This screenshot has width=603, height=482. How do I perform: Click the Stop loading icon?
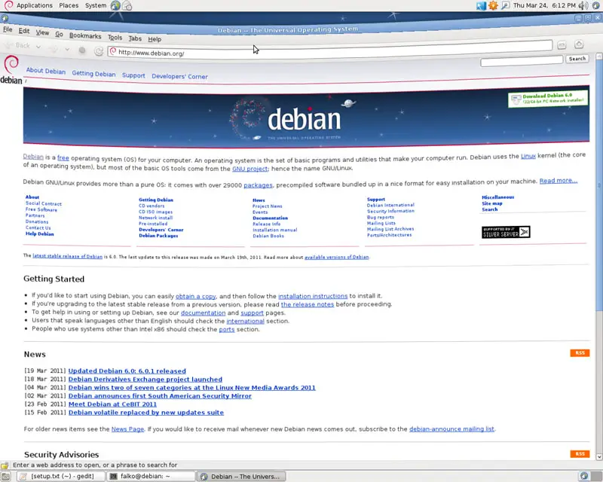(x=82, y=50)
